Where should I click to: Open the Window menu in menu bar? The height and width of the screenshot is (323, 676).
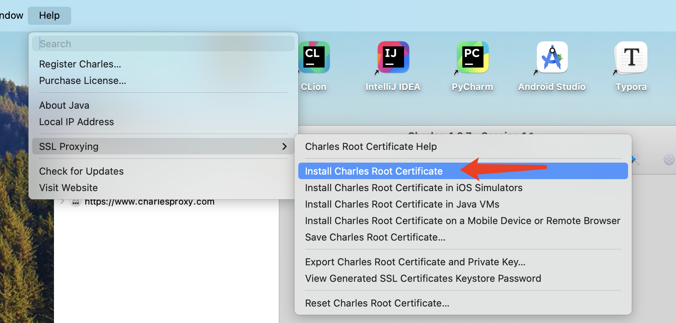coord(11,15)
